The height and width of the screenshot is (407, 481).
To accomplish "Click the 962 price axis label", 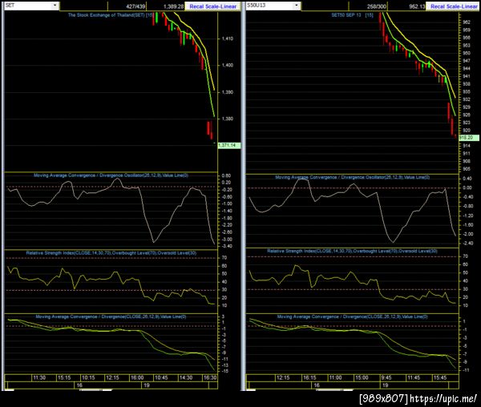I will point(467,22).
